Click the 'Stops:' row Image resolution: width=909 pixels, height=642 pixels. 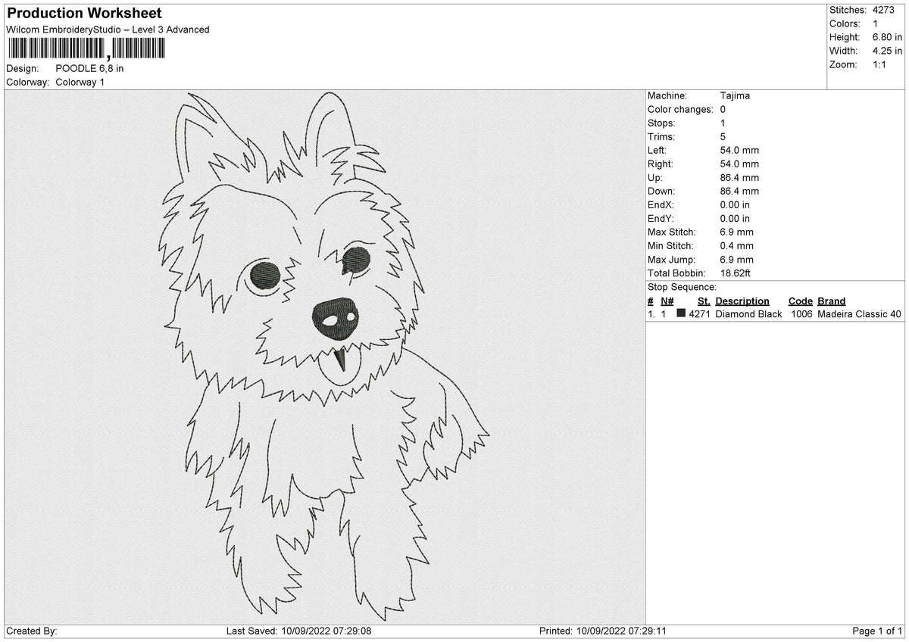686,123
